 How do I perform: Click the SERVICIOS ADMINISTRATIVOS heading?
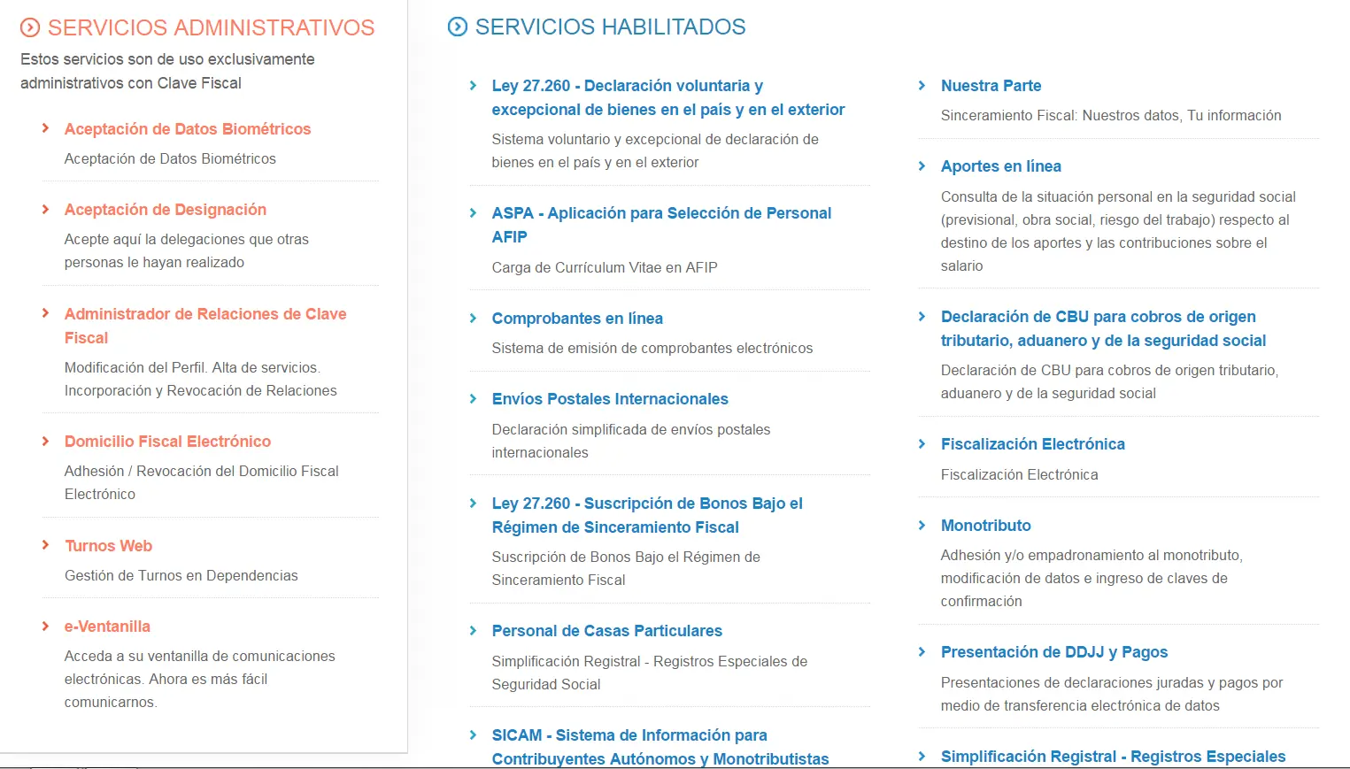tap(211, 27)
